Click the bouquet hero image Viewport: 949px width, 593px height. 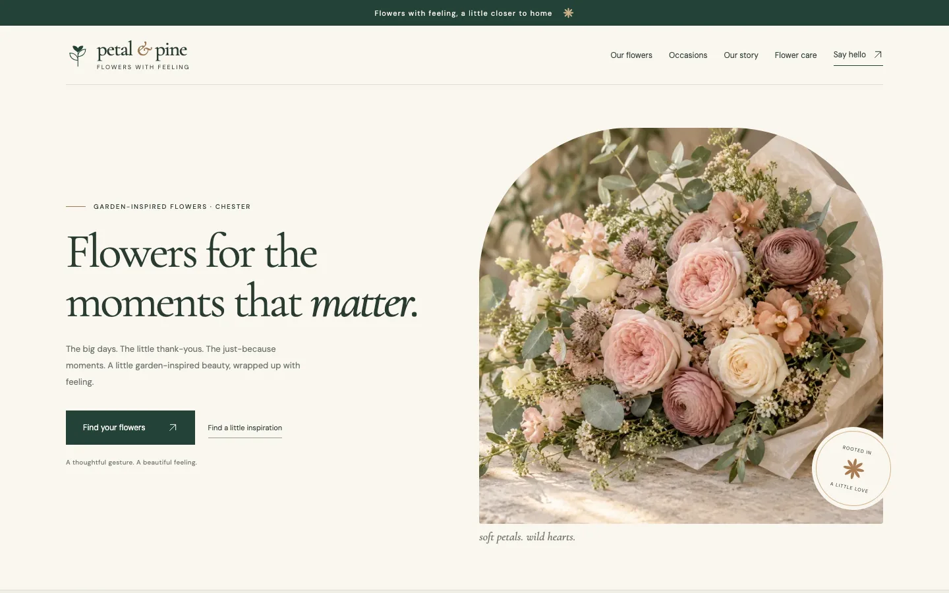(681, 325)
